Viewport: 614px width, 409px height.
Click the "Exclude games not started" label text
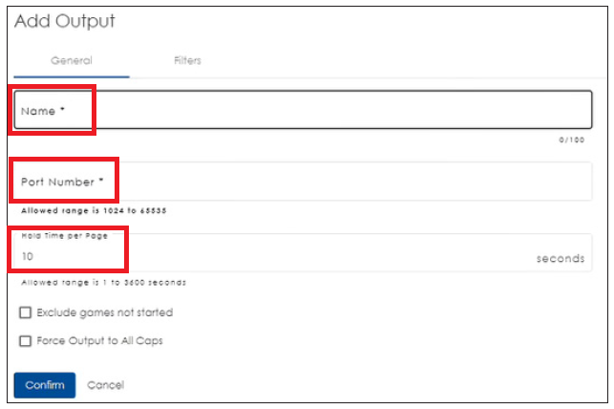[x=104, y=312]
